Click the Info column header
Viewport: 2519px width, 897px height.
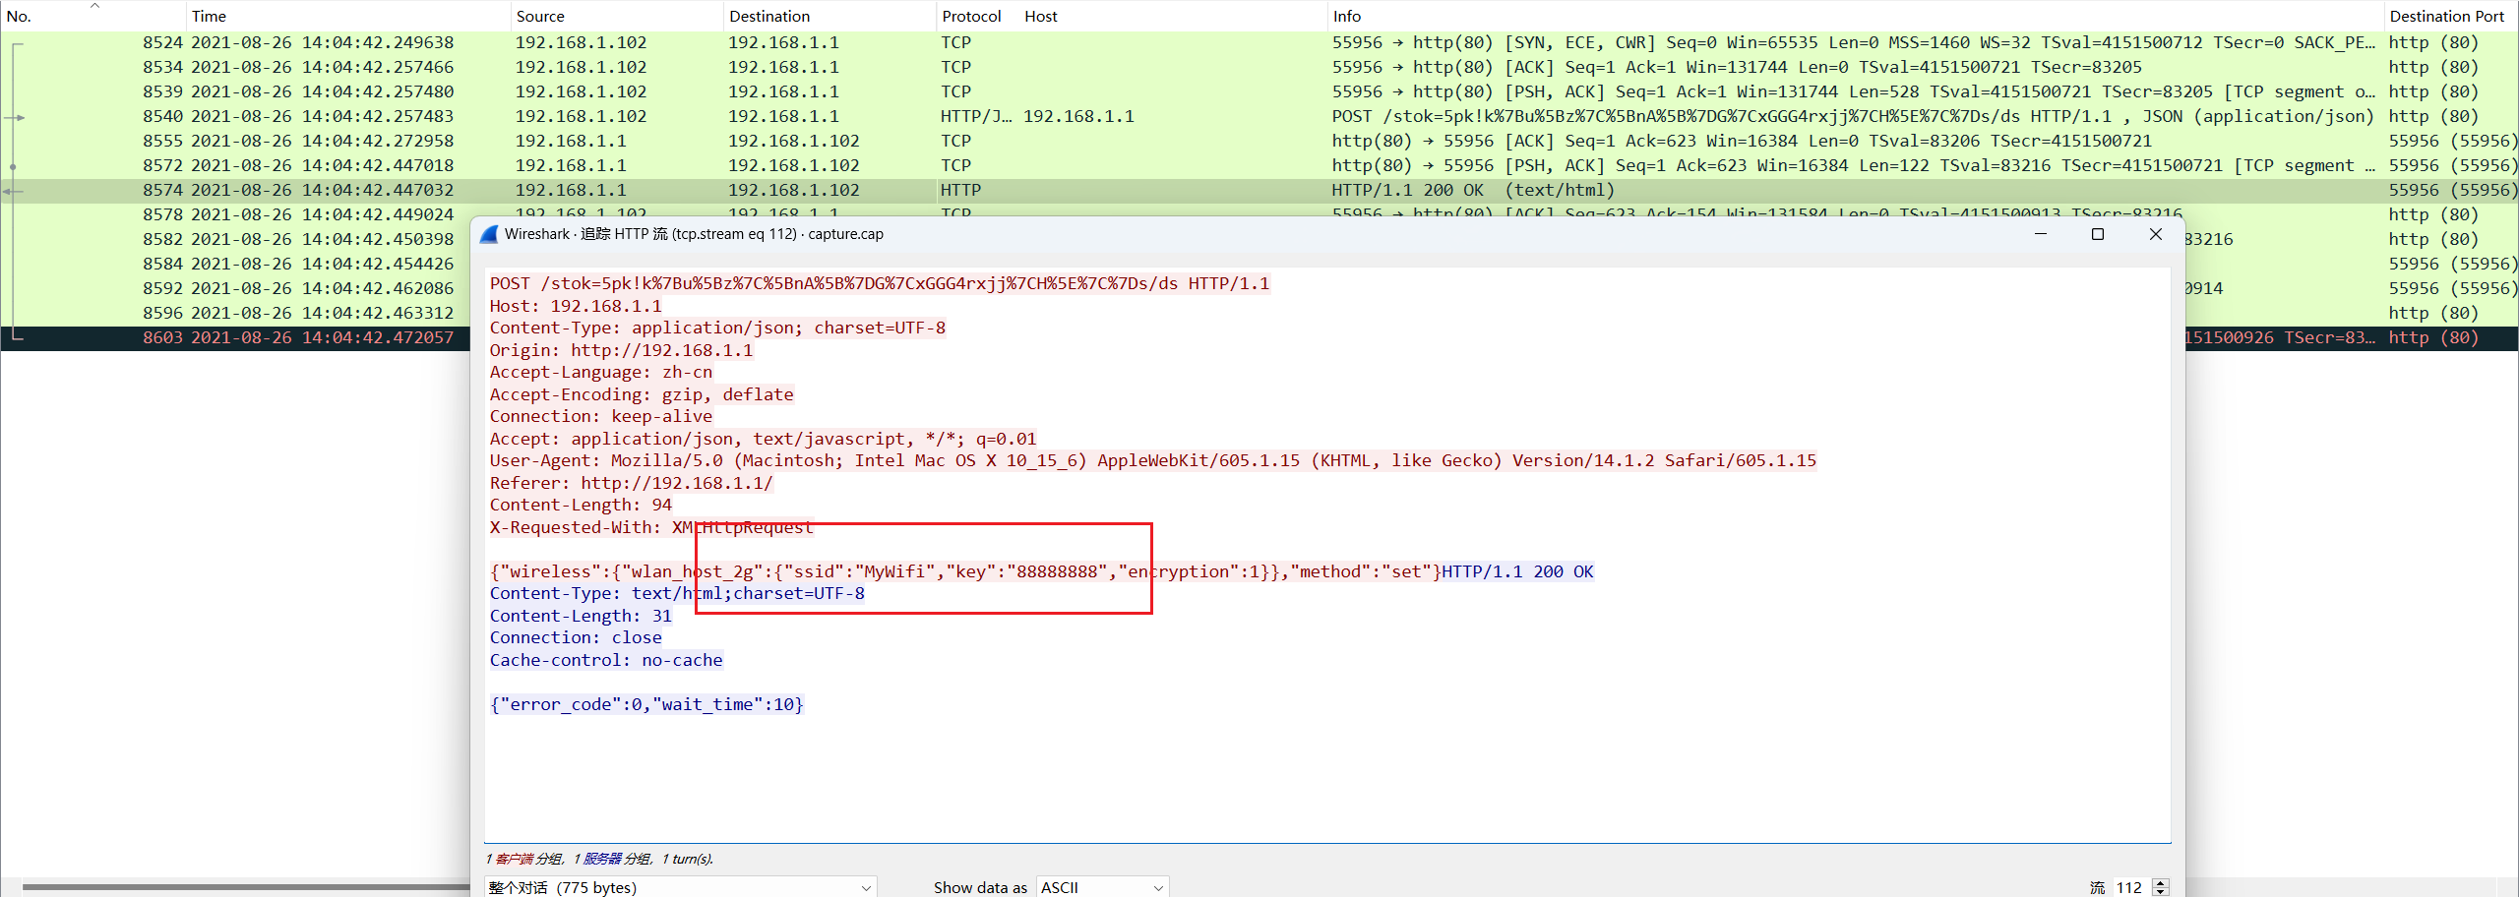(x=1346, y=17)
